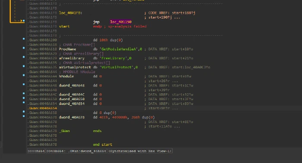The height and width of the screenshot is (163, 302).
Task: Click the jmp mnemonic before loc_401150
Action: pos(96,22)
